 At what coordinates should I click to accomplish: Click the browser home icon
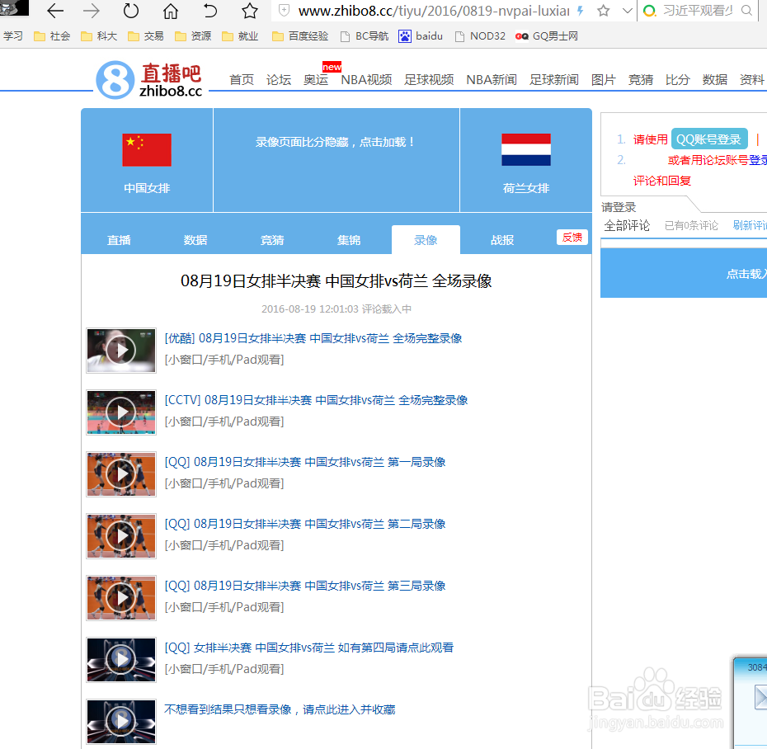point(170,12)
